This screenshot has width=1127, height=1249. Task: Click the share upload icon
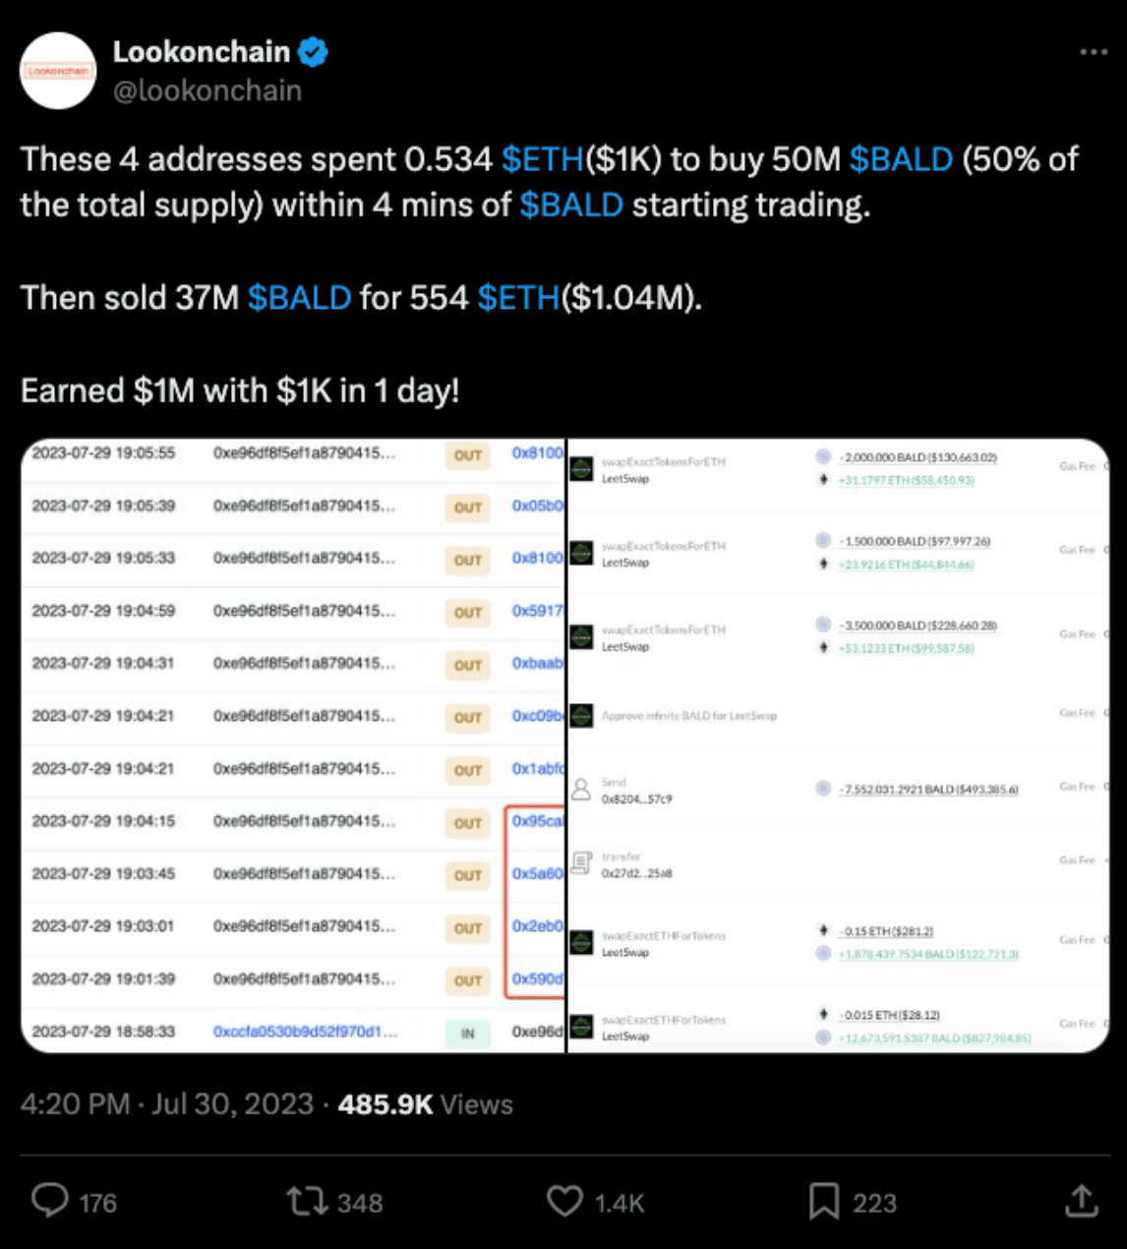[x=1081, y=1201]
